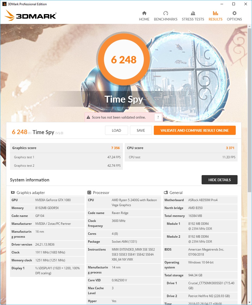Open Benchmarks via the gauge icon

point(166,13)
